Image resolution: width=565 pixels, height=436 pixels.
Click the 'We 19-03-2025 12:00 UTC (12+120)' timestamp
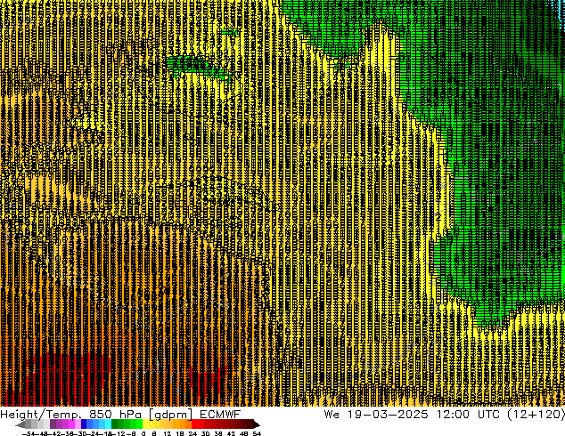[445, 415]
